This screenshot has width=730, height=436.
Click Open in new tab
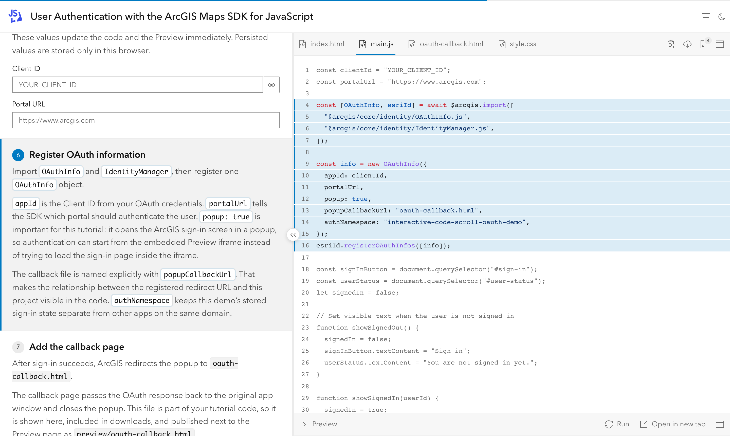click(673, 424)
